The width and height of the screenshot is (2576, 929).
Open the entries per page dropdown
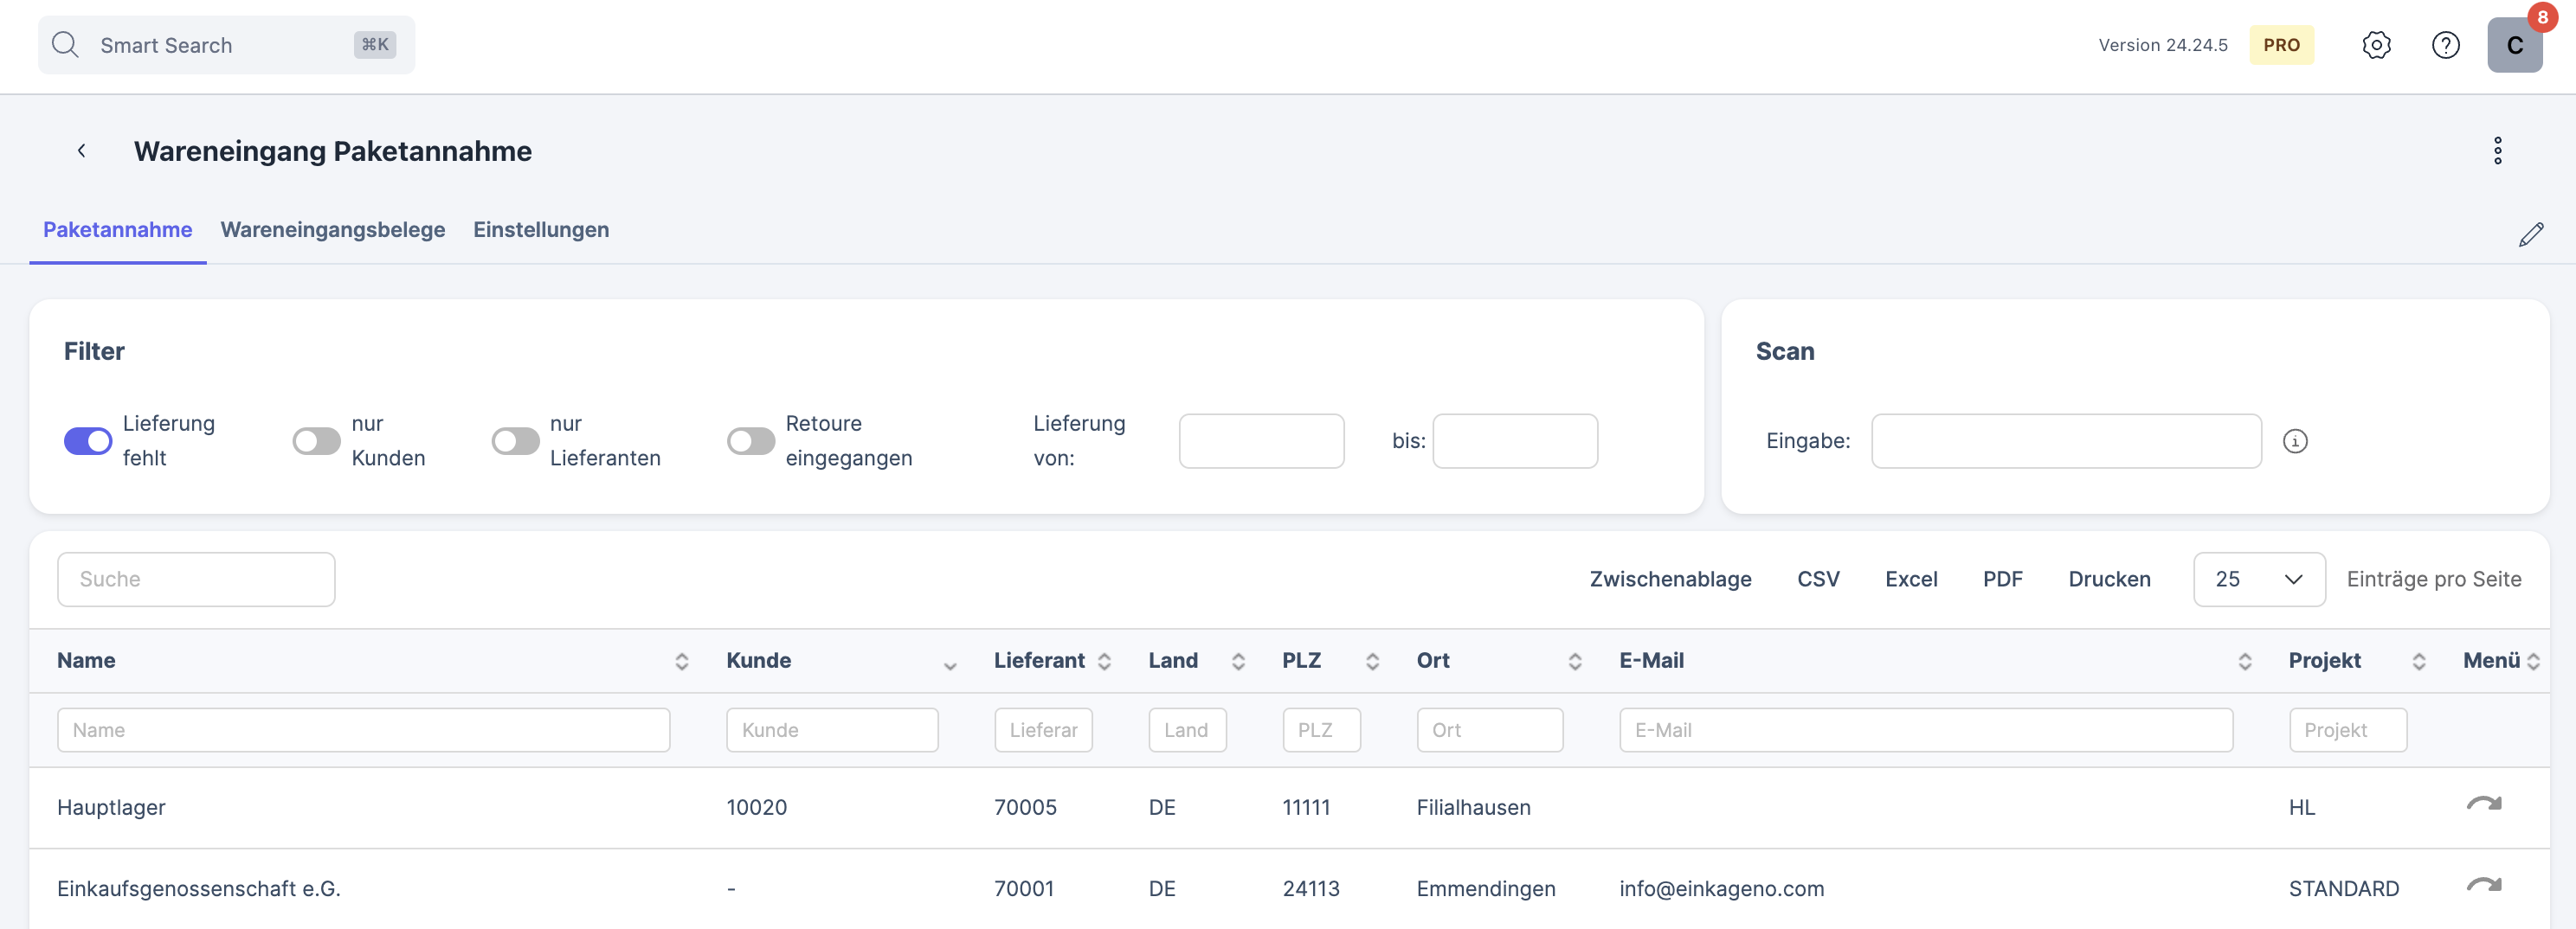point(2258,580)
